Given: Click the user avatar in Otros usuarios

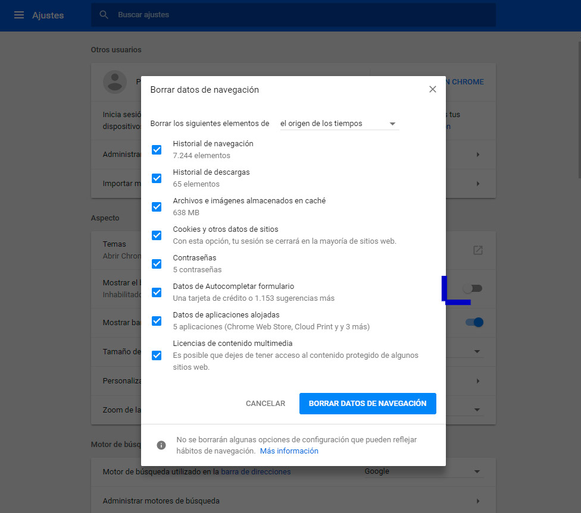Looking at the screenshot, I should point(115,82).
